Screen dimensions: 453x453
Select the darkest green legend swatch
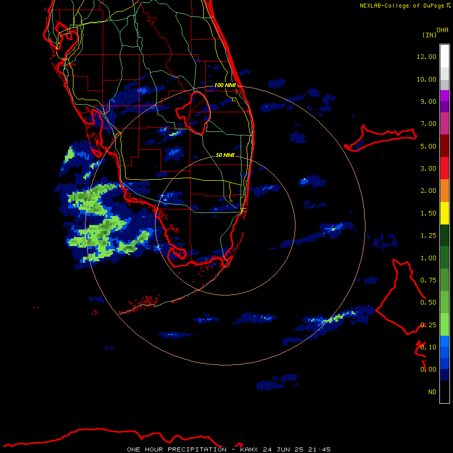click(444, 236)
